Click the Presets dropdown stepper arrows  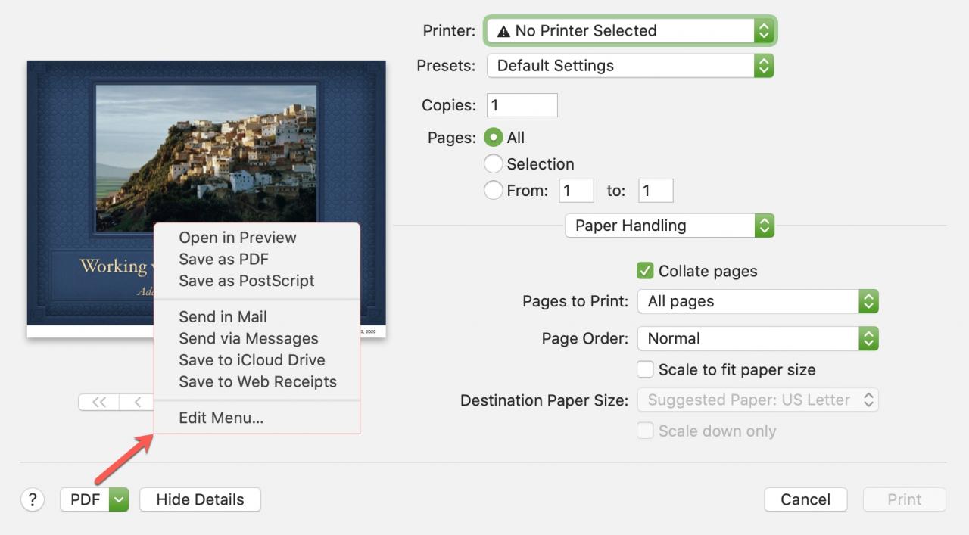[x=764, y=66]
